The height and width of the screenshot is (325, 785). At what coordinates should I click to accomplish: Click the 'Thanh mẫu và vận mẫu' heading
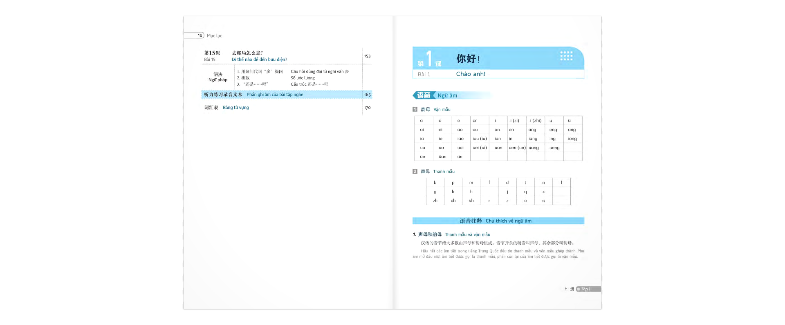tap(467, 234)
